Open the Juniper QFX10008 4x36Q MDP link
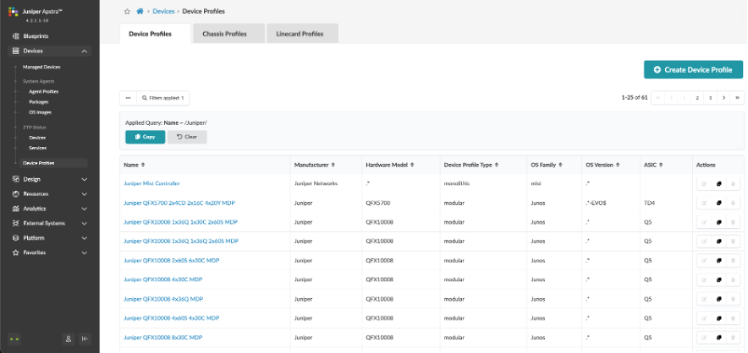The height and width of the screenshot is (353, 748). point(163,299)
